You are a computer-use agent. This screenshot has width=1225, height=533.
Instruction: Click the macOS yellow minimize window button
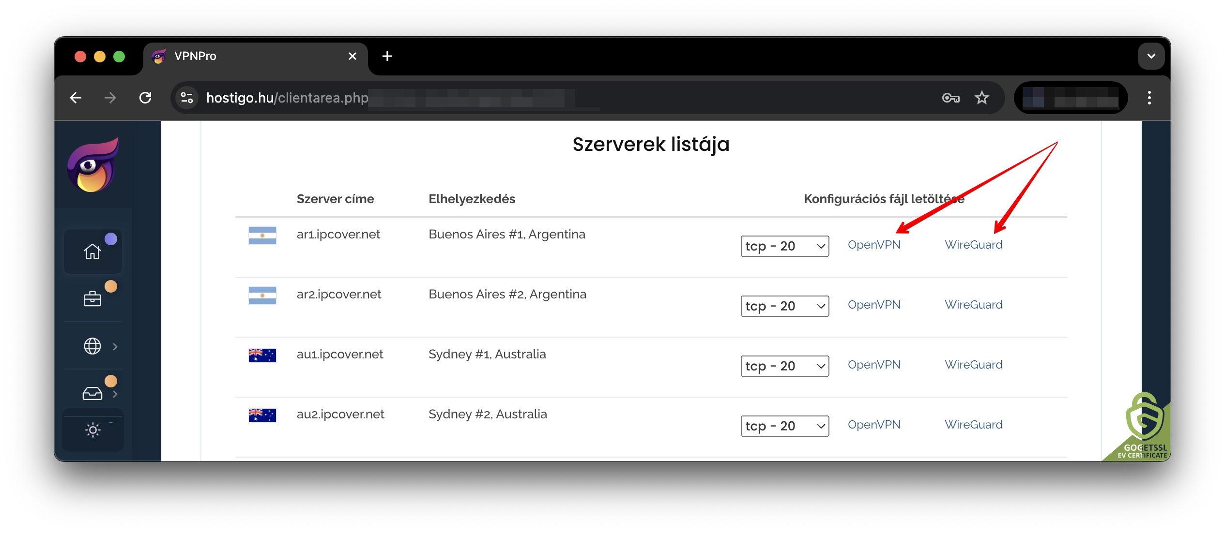100,57
